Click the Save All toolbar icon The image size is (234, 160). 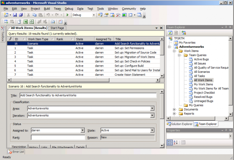tap(21, 15)
